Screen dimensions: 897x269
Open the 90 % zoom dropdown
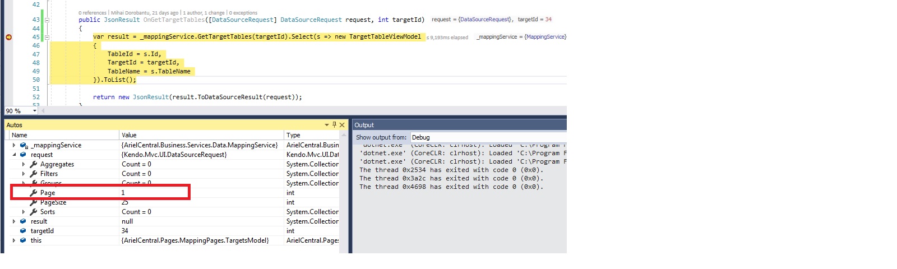coord(34,110)
